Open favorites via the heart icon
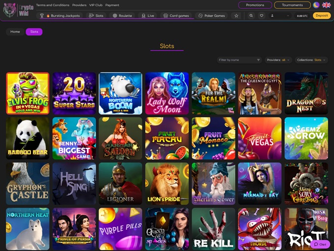334x251 pixels. tap(261, 16)
